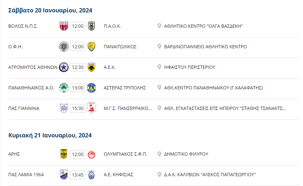Click the Panaitolikos yellow crest
This screenshot has height=186, width=303.
click(x=91, y=47)
